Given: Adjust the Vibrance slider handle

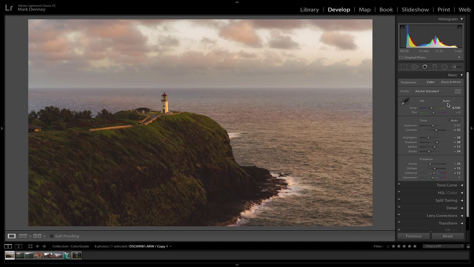Looking at the screenshot, I should point(434,173).
